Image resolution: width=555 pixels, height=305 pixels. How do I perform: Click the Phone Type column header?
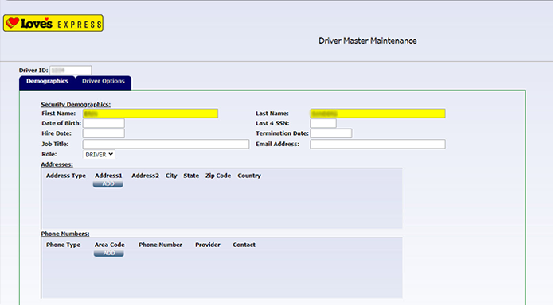click(64, 245)
